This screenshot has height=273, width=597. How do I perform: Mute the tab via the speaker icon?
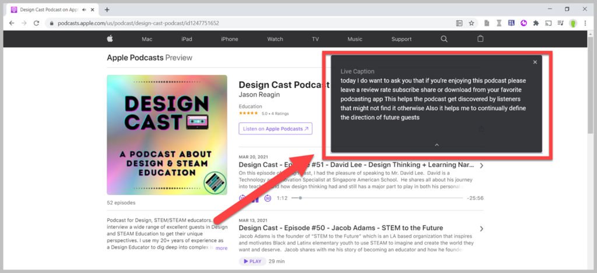pos(84,9)
